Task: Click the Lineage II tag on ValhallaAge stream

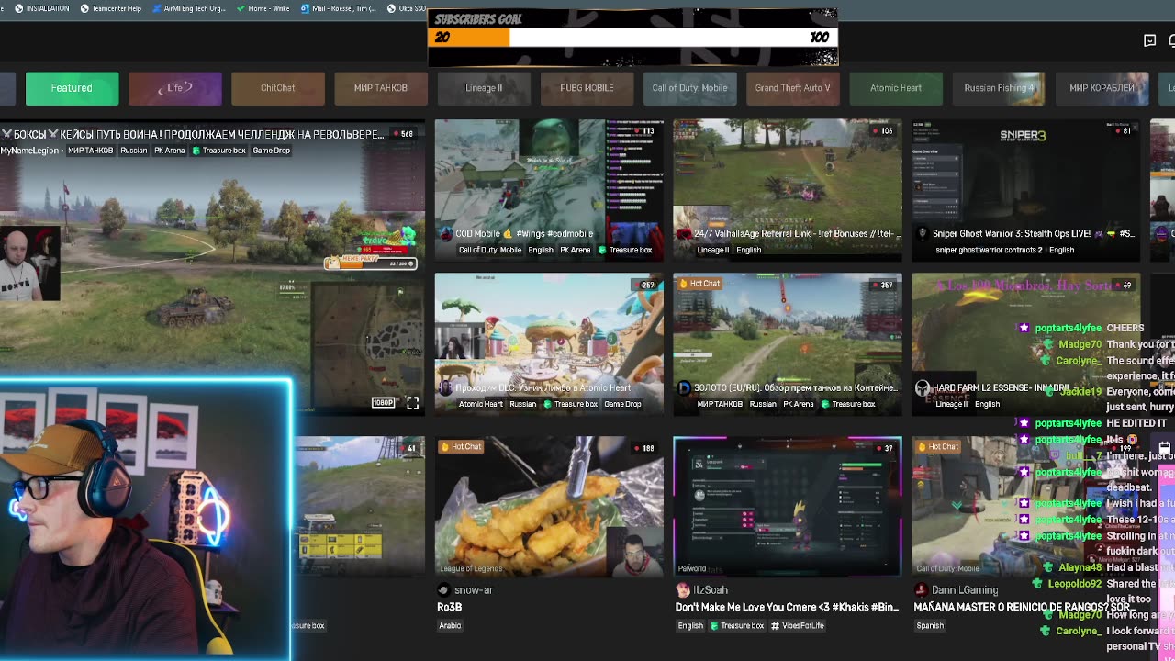Action: [713, 250]
